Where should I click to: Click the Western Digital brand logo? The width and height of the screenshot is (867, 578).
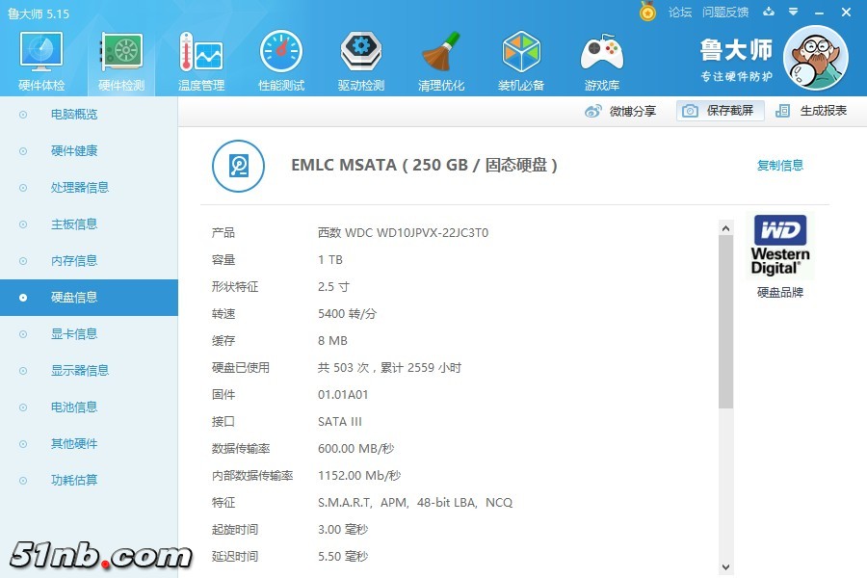click(x=779, y=246)
